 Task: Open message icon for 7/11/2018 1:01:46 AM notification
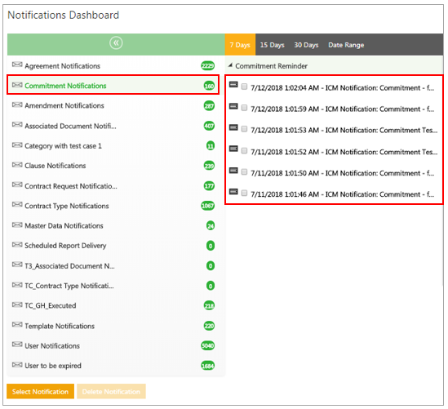pos(233,191)
